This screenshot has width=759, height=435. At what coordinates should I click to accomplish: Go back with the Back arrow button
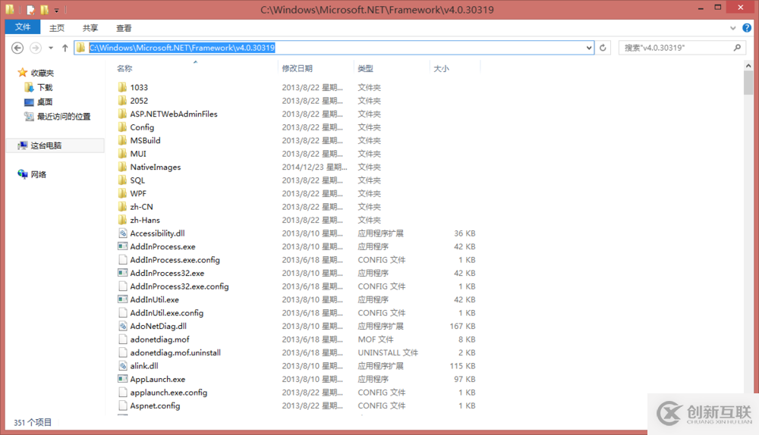(x=17, y=48)
